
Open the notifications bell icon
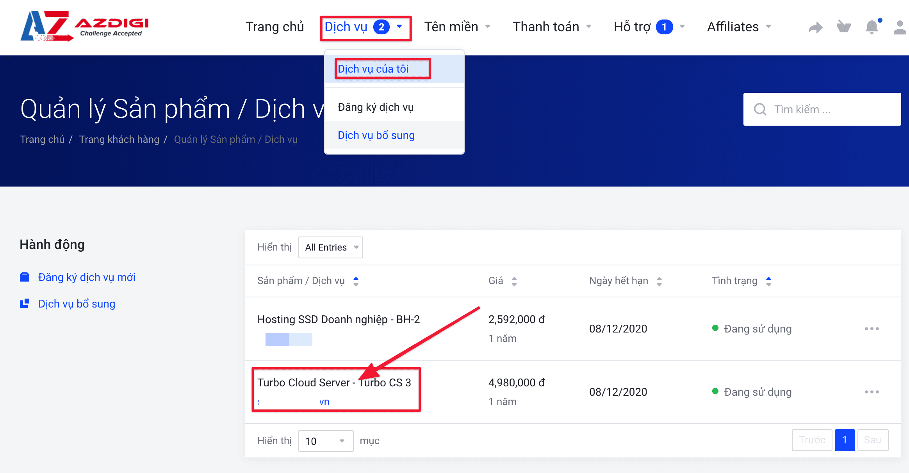[x=872, y=27]
